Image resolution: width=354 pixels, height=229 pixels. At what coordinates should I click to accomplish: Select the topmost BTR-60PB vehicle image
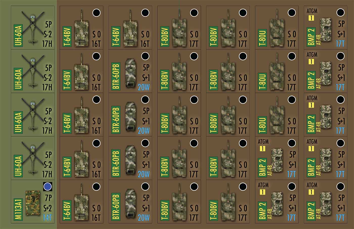[130, 73]
